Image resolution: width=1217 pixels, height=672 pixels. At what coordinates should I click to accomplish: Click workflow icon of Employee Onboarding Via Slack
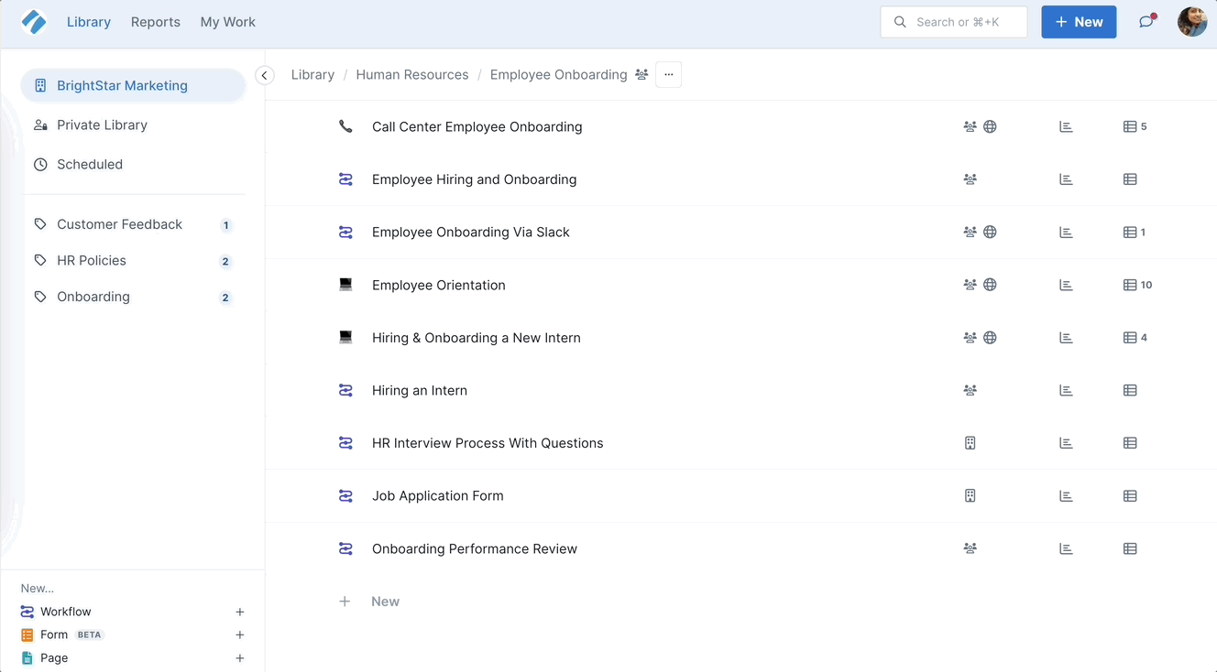coord(345,233)
